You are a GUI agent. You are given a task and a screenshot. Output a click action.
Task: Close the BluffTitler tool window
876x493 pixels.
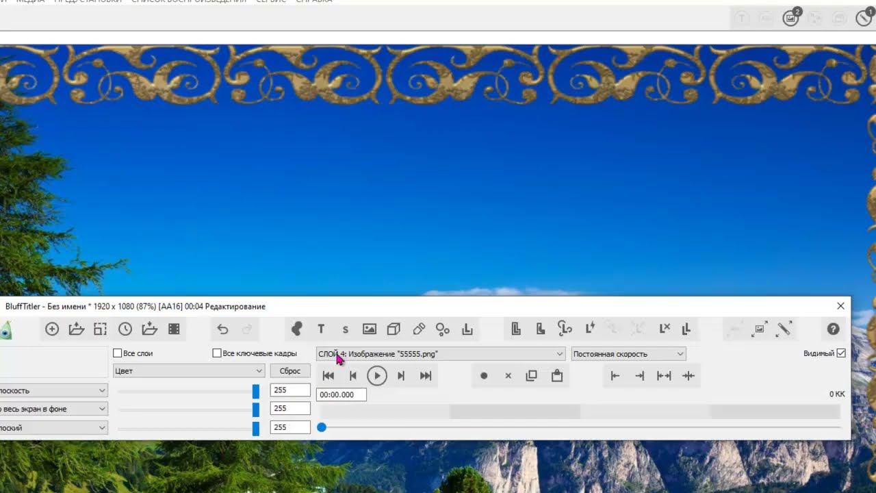point(841,306)
